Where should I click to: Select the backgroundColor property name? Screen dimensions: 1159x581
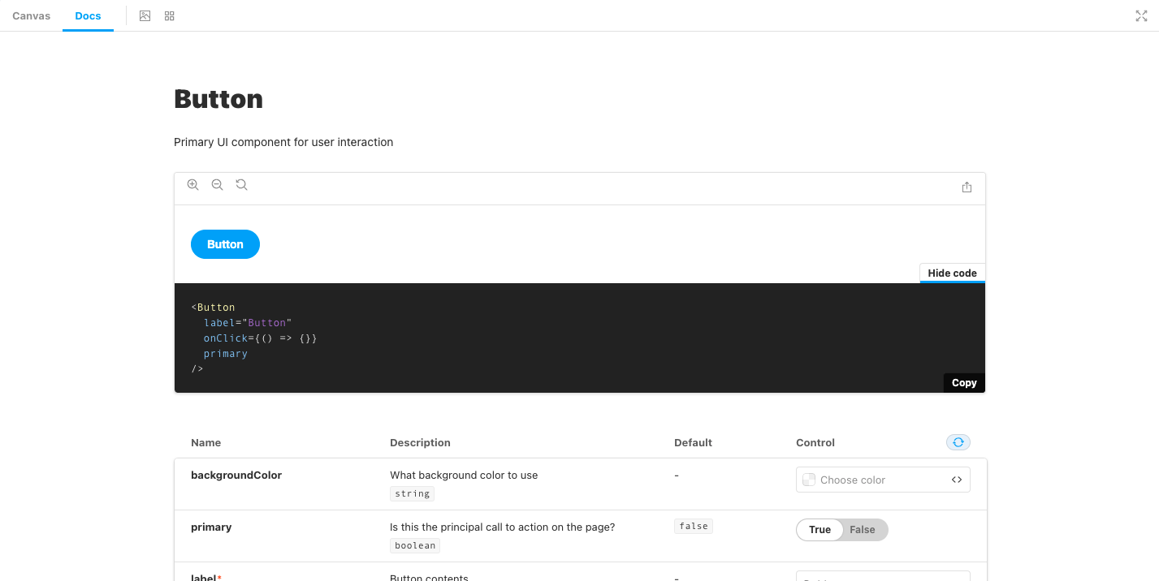coord(236,476)
